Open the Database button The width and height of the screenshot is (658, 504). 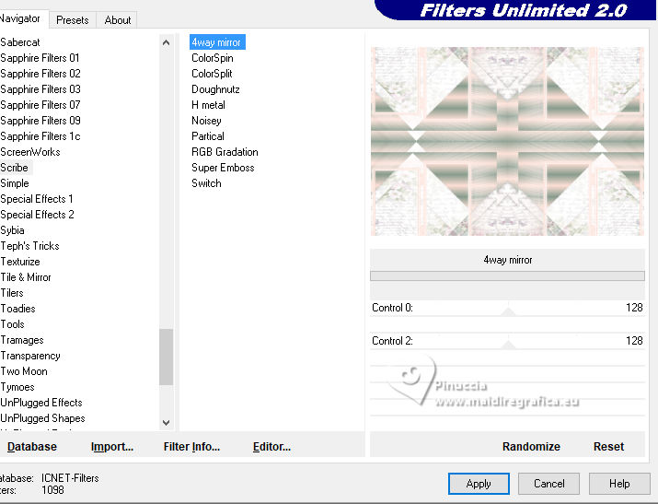pyautogui.click(x=32, y=447)
